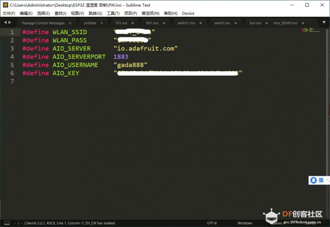This screenshot has height=227, width=330.
Task: Click the "io.adafruit.com" string
Action: (x=146, y=48)
